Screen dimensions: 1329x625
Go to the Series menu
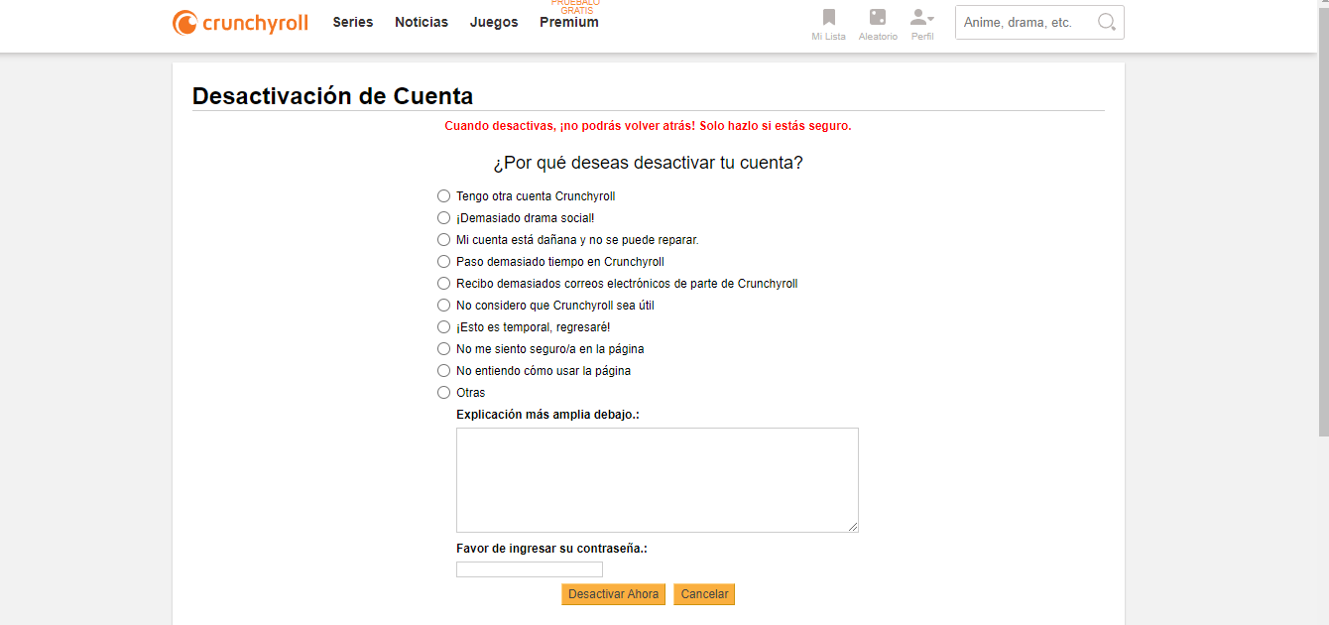point(353,22)
